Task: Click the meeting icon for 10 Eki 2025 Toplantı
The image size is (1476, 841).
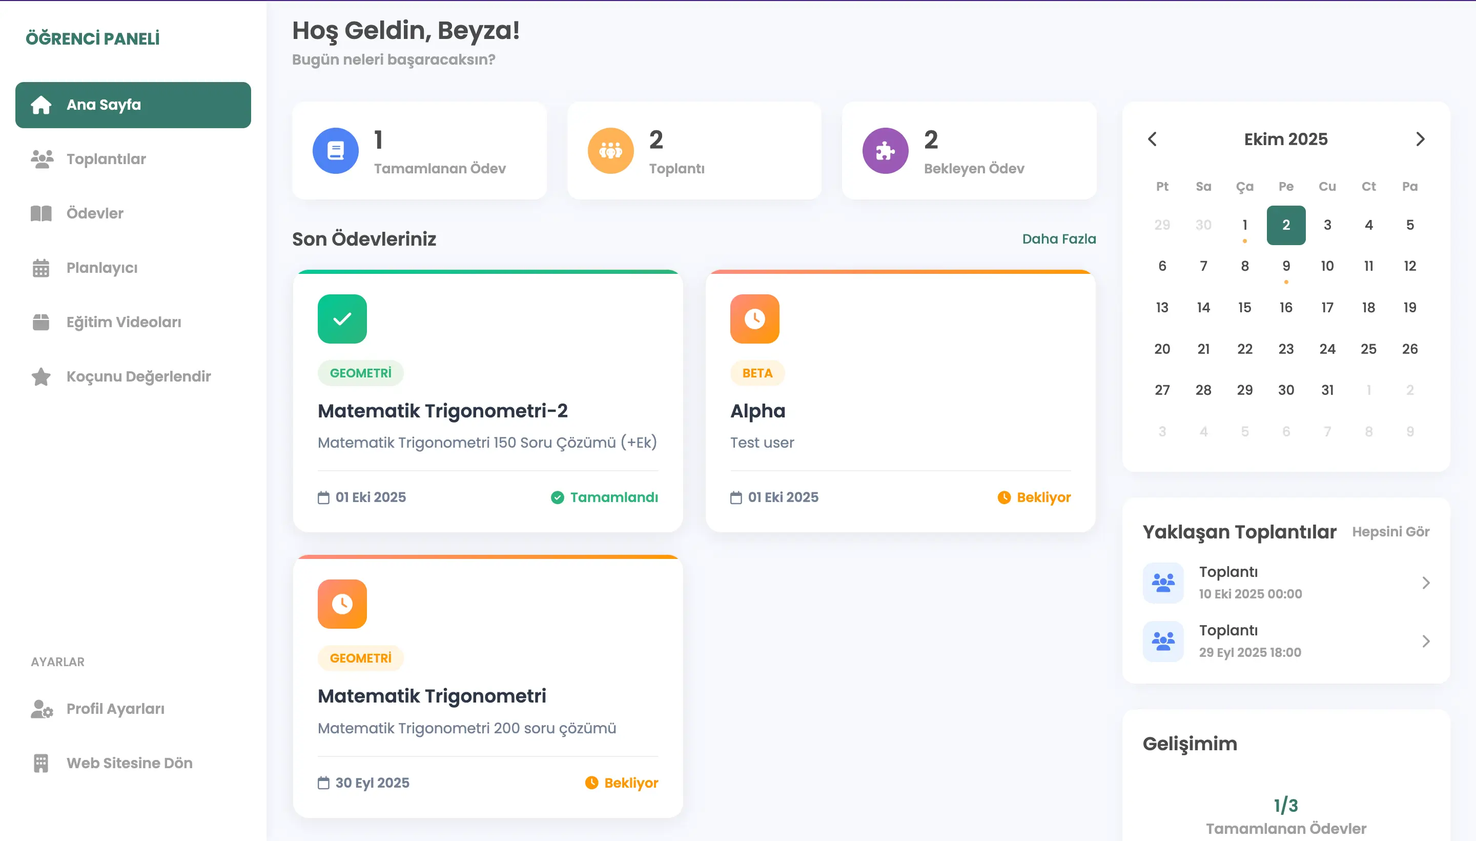Action: point(1162,583)
